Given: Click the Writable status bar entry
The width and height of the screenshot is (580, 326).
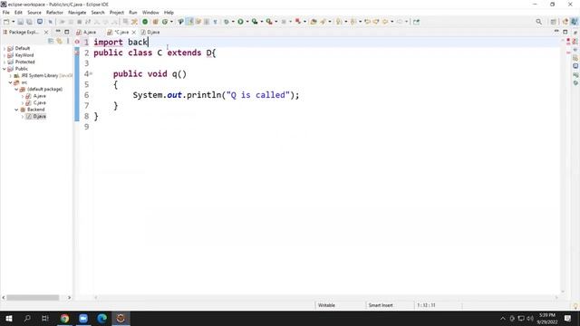Looking at the screenshot, I should pyautogui.click(x=326, y=305).
